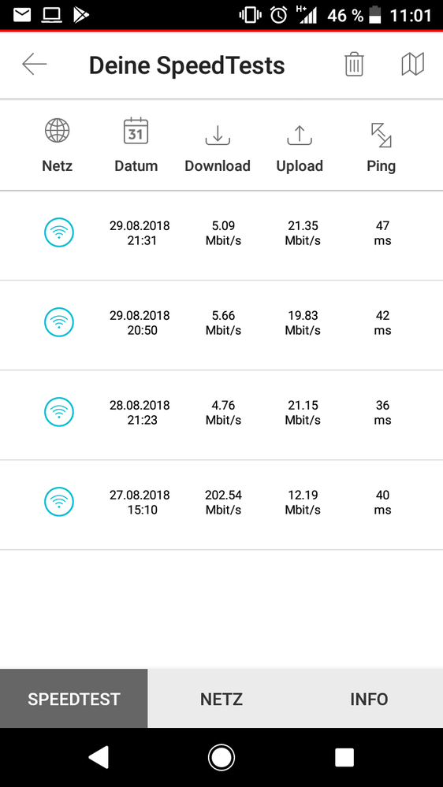Tap the Ping arrows icon
Screen dimensions: 443x787
[382, 135]
